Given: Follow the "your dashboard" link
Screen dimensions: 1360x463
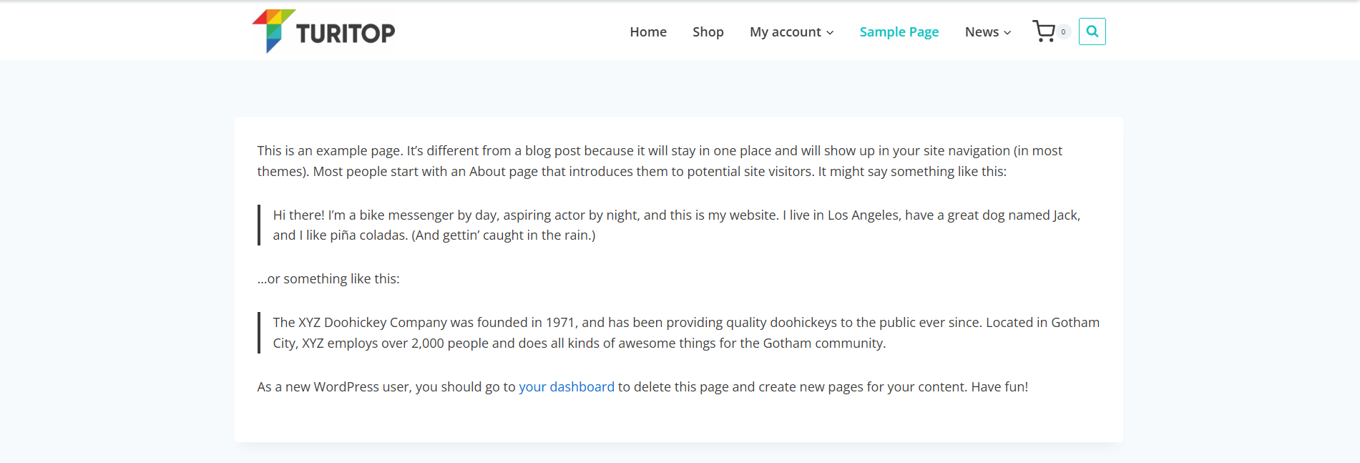Looking at the screenshot, I should [x=566, y=387].
